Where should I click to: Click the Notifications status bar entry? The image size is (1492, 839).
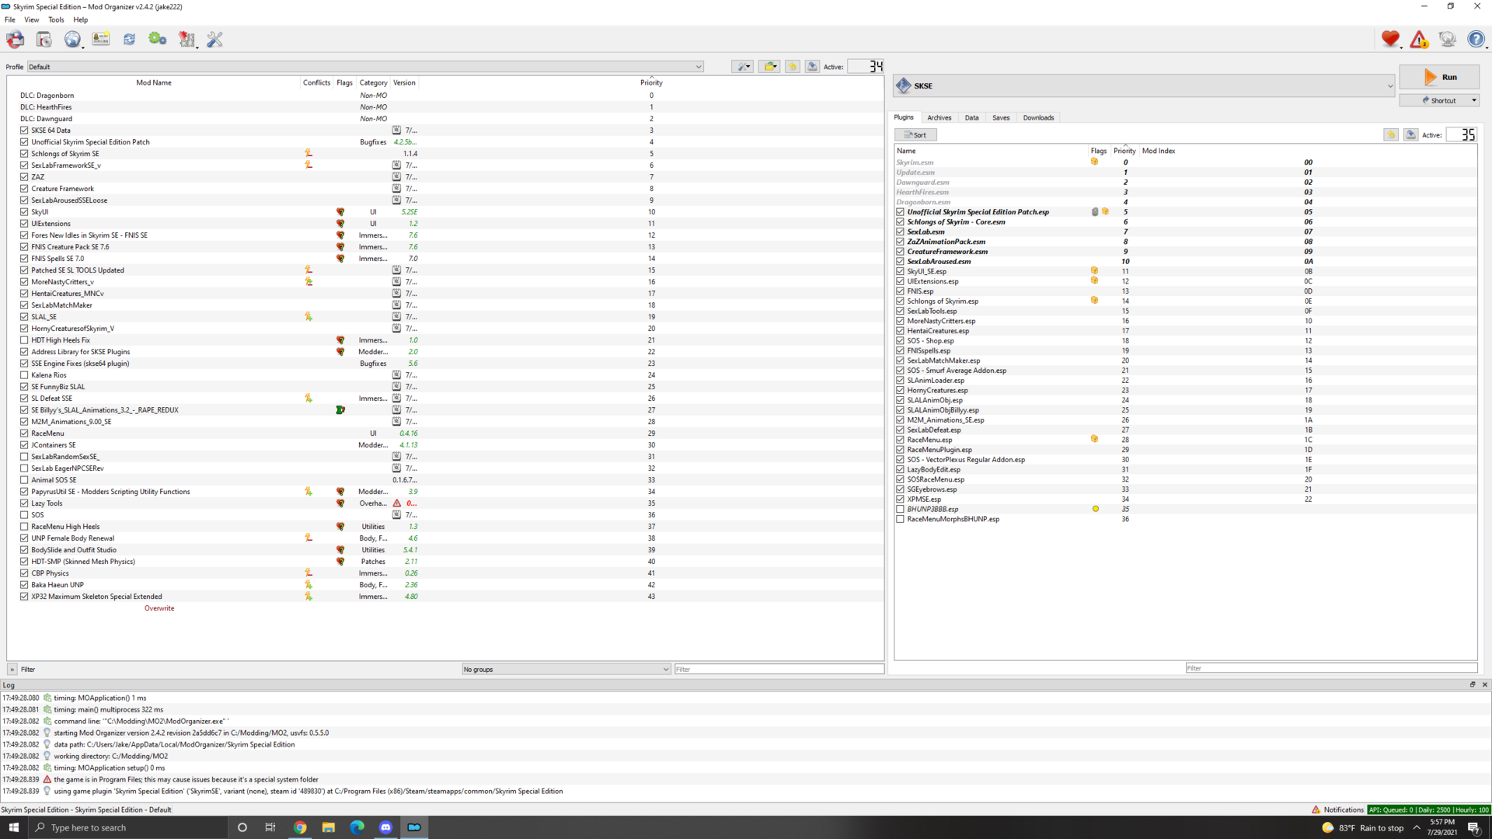[x=1338, y=809]
